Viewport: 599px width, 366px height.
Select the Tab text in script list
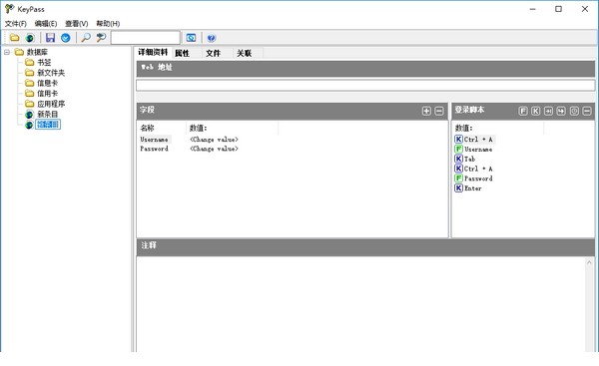[469, 159]
